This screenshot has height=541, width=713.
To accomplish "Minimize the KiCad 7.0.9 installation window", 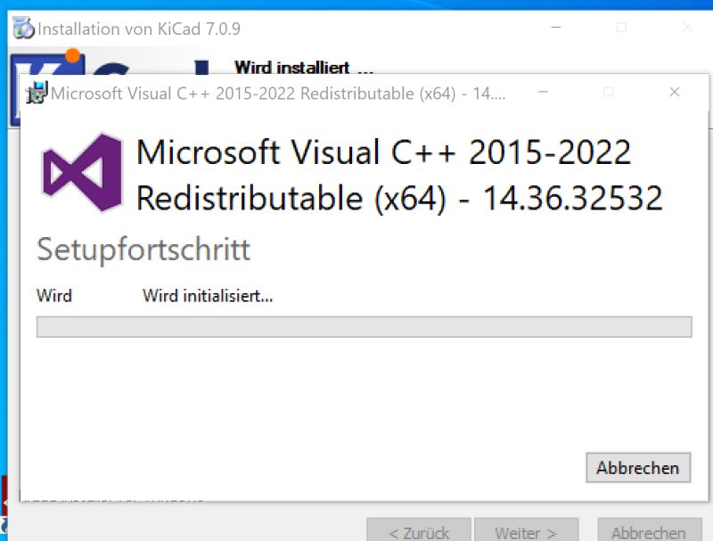I will 555,28.
